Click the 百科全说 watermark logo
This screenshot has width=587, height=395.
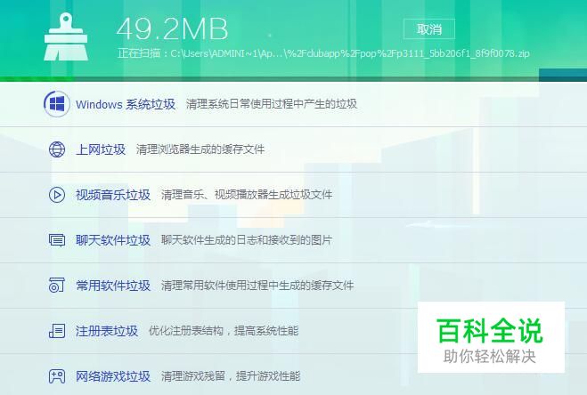pyautogui.click(x=491, y=337)
